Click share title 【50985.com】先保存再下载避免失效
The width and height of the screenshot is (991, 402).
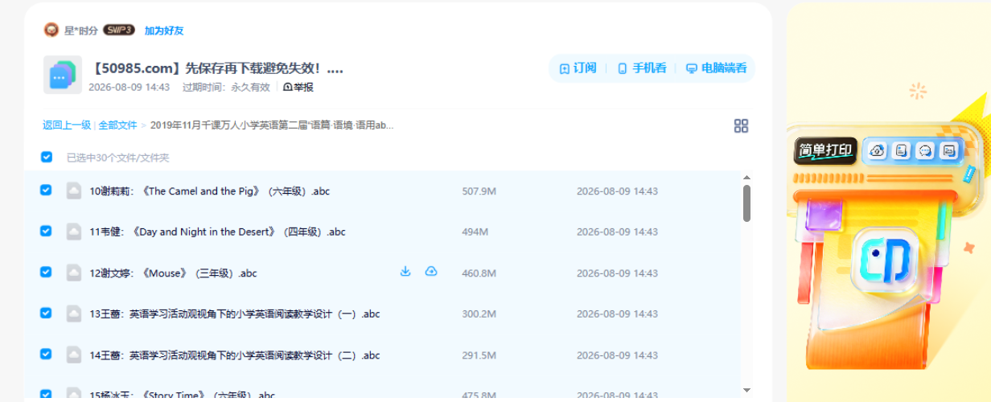click(216, 68)
